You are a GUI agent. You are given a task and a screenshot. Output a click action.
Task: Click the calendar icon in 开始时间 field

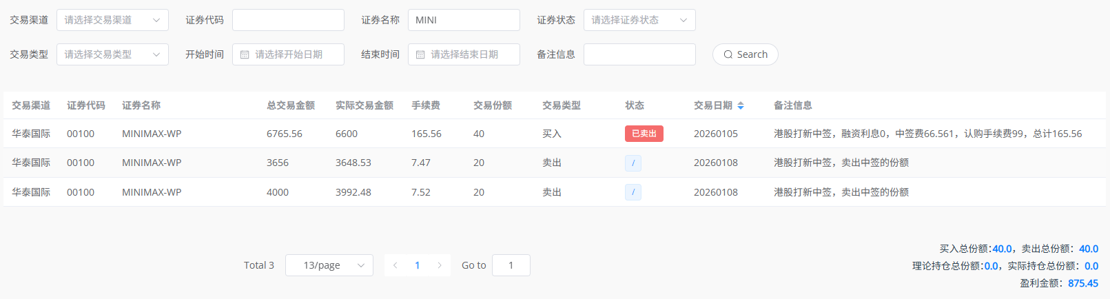245,54
